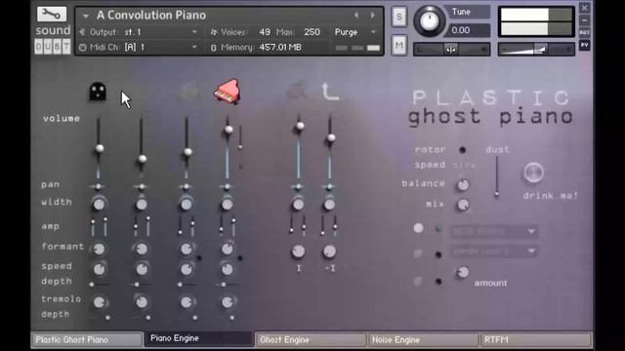Click the PV button in the header

tap(584, 45)
